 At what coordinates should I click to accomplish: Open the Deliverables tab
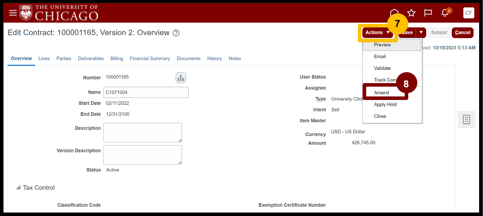pos(91,58)
